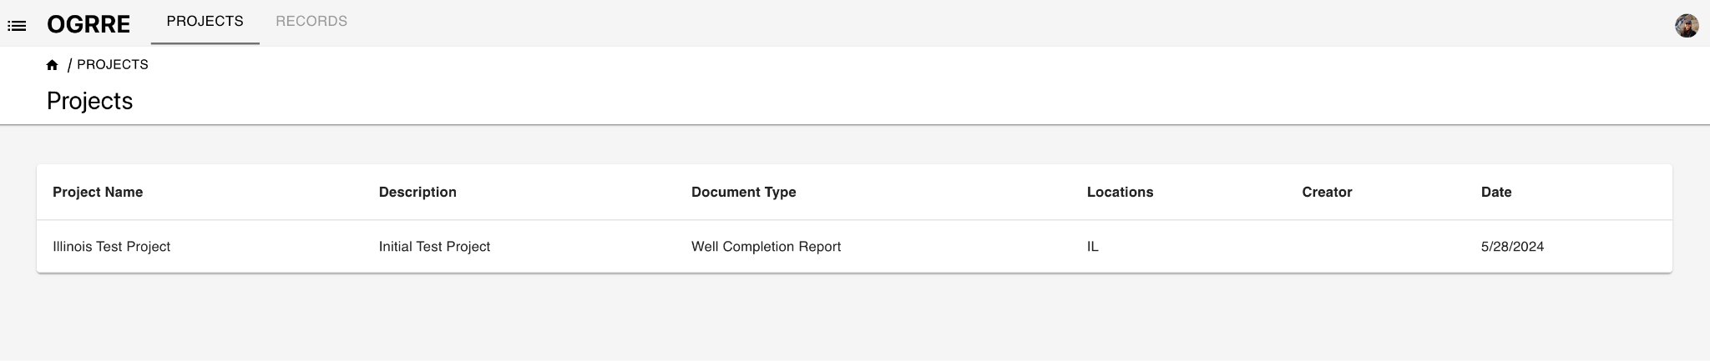Select the 5/28/2024 date cell
This screenshot has width=1710, height=361.
tap(1512, 247)
